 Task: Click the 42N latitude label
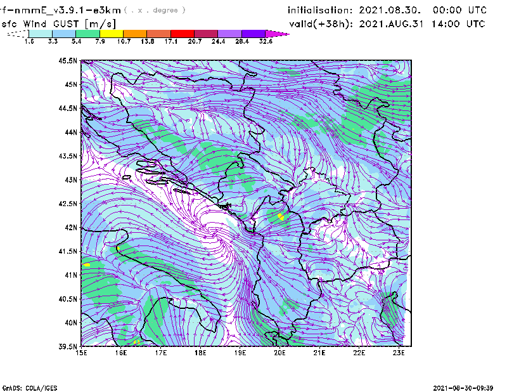(x=71, y=228)
